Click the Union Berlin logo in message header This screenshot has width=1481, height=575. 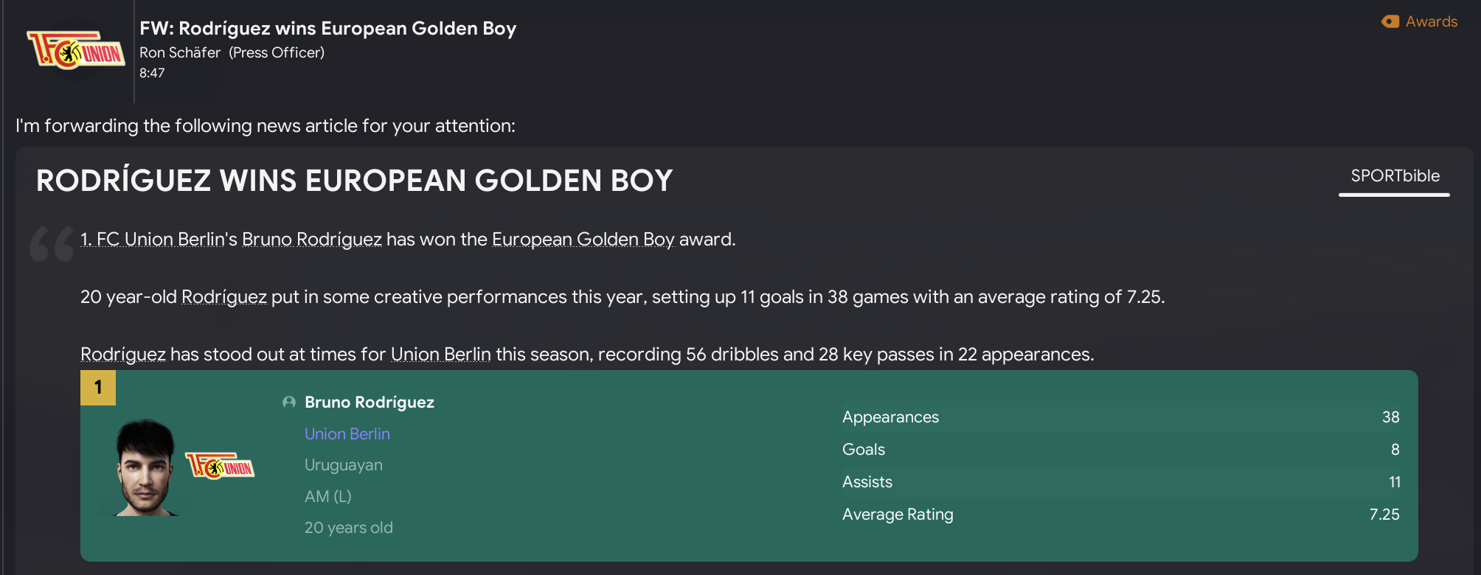(75, 50)
